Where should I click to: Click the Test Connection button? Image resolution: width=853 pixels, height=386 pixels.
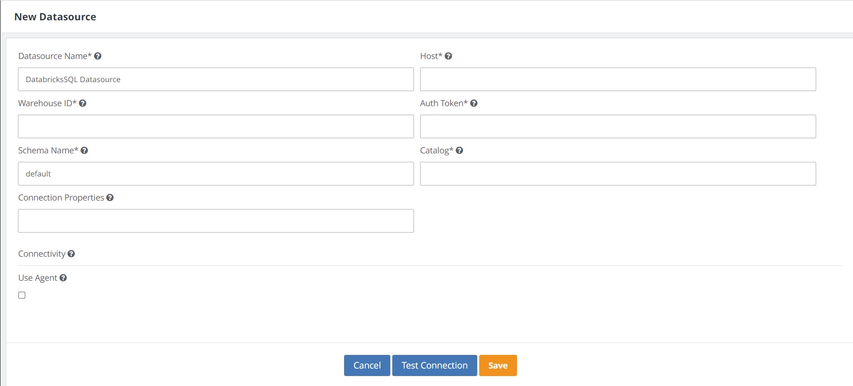tap(434, 366)
